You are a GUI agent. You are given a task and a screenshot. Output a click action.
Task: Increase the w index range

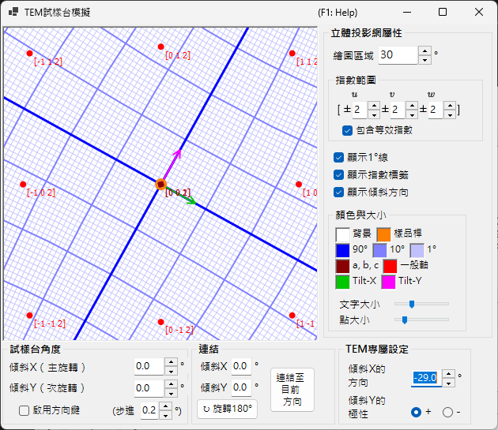(x=450, y=105)
